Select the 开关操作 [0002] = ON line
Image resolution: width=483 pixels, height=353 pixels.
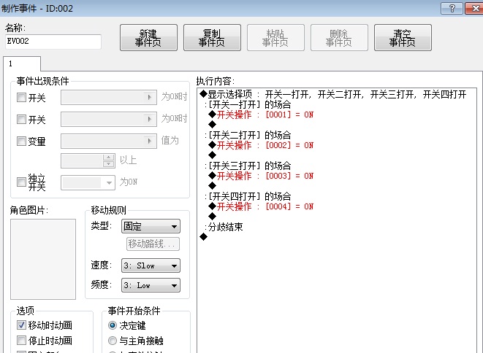click(261, 145)
